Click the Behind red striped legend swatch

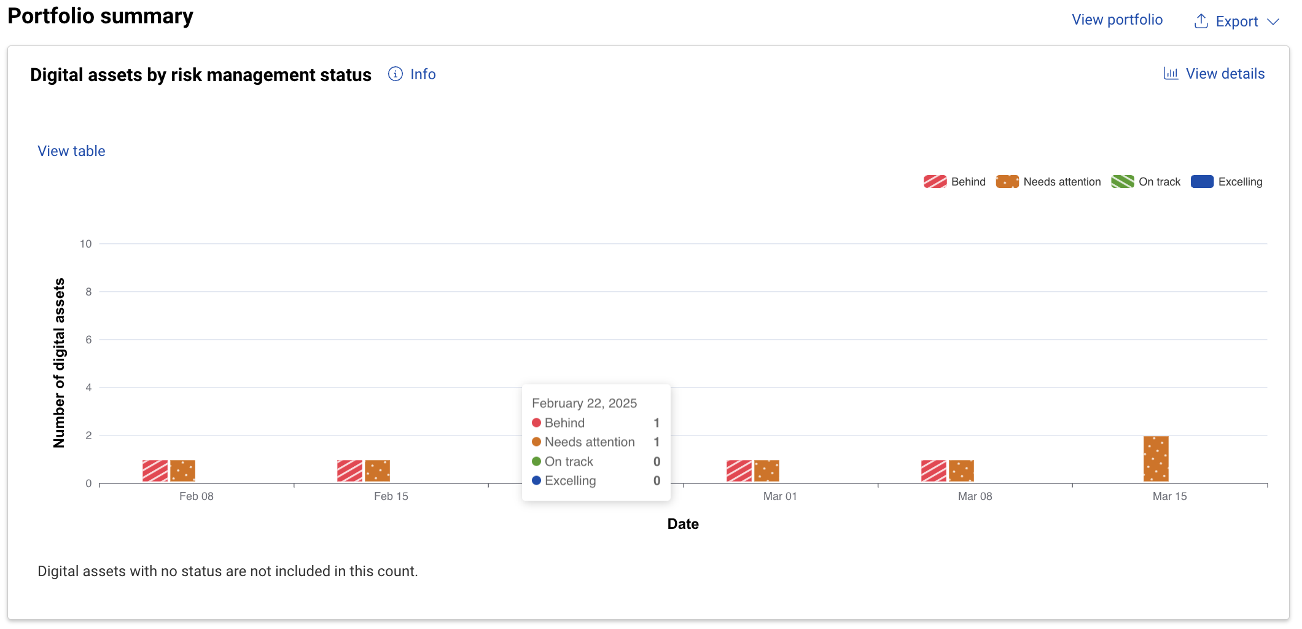coord(935,182)
